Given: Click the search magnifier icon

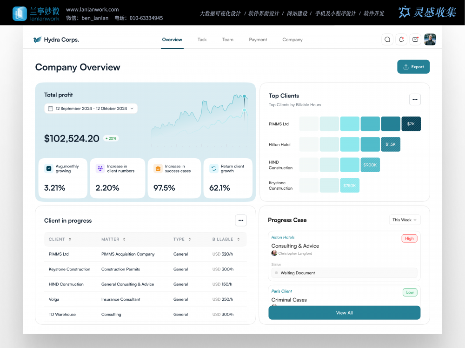Looking at the screenshot, I should (x=387, y=39).
